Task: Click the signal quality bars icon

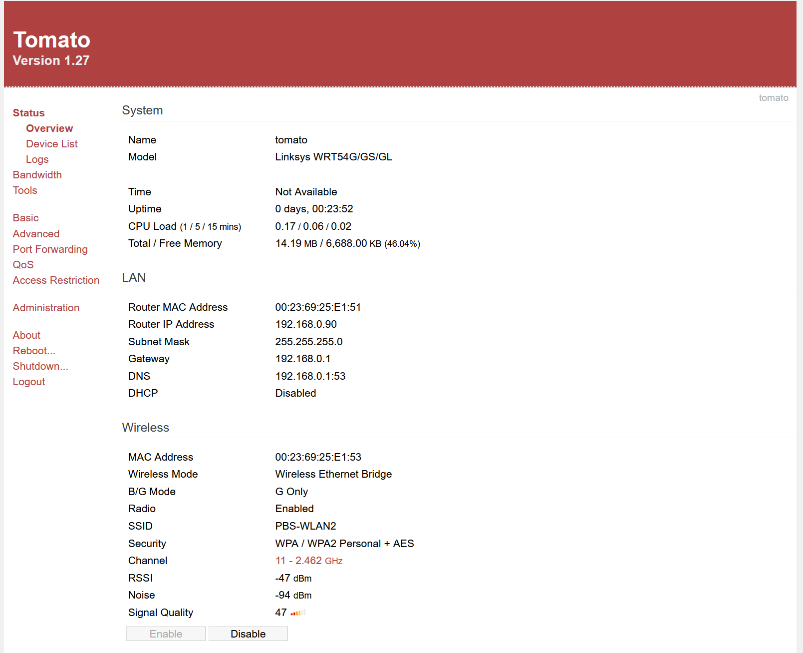Action: pos(298,613)
